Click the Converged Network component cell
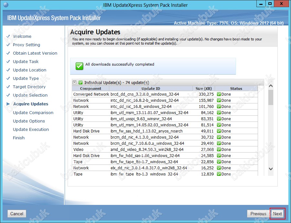The height and width of the screenshot is (223, 291). [x=91, y=94]
